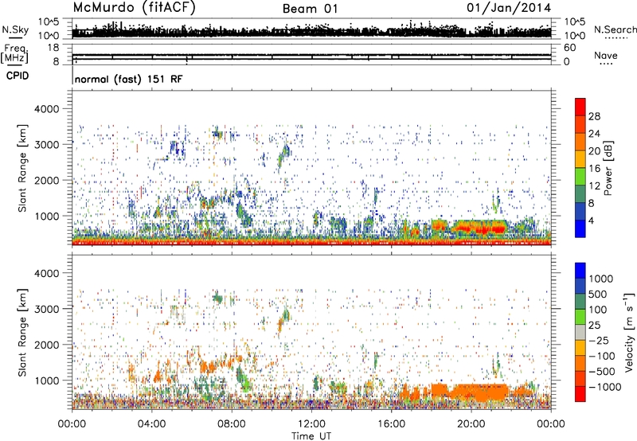Click the 'N.Search' label
Image resolution: width=637 pixels, height=441 pixels.
click(615, 29)
